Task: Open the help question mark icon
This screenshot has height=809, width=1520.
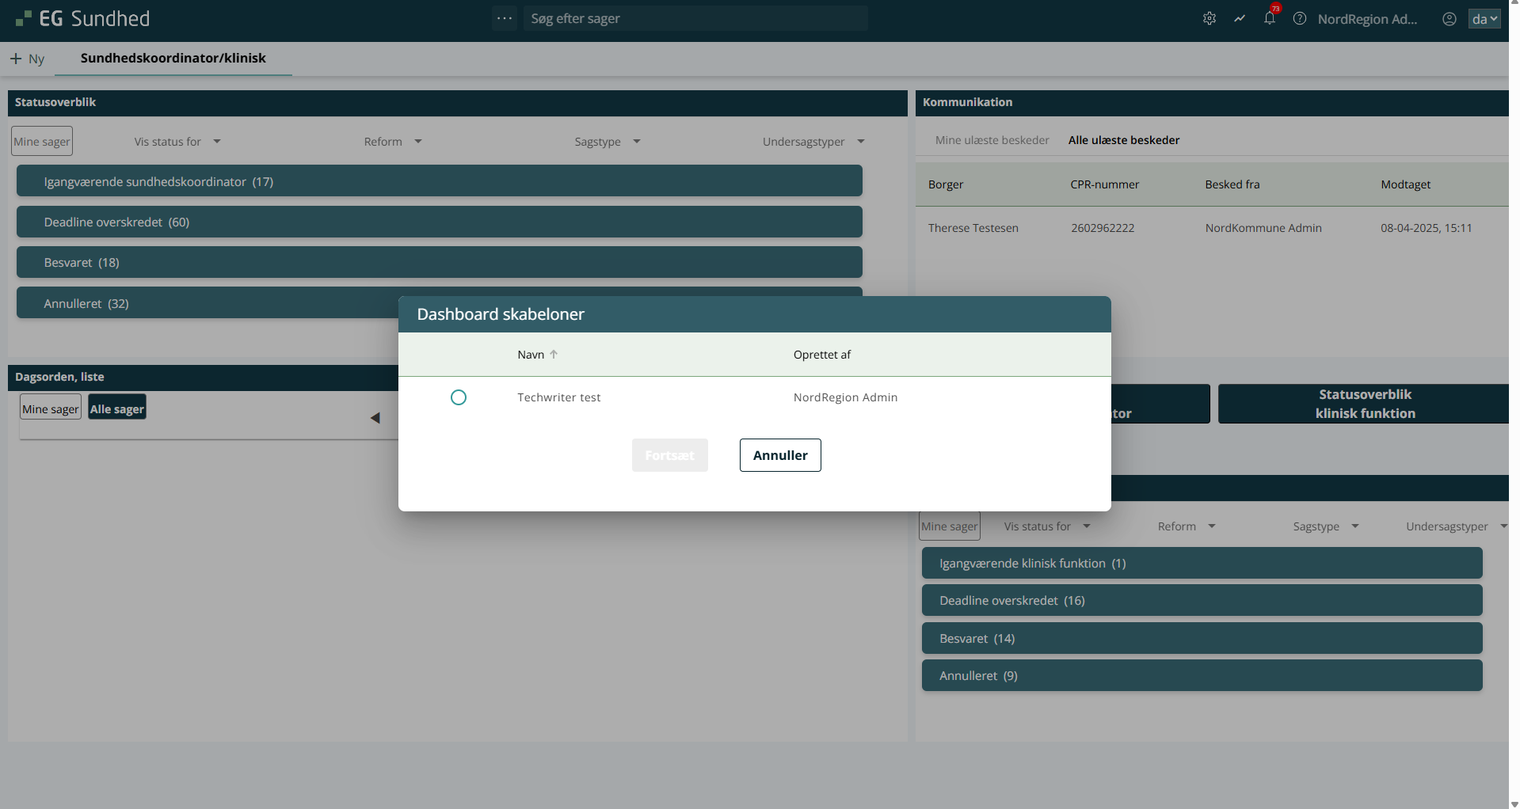Action: coord(1300,18)
